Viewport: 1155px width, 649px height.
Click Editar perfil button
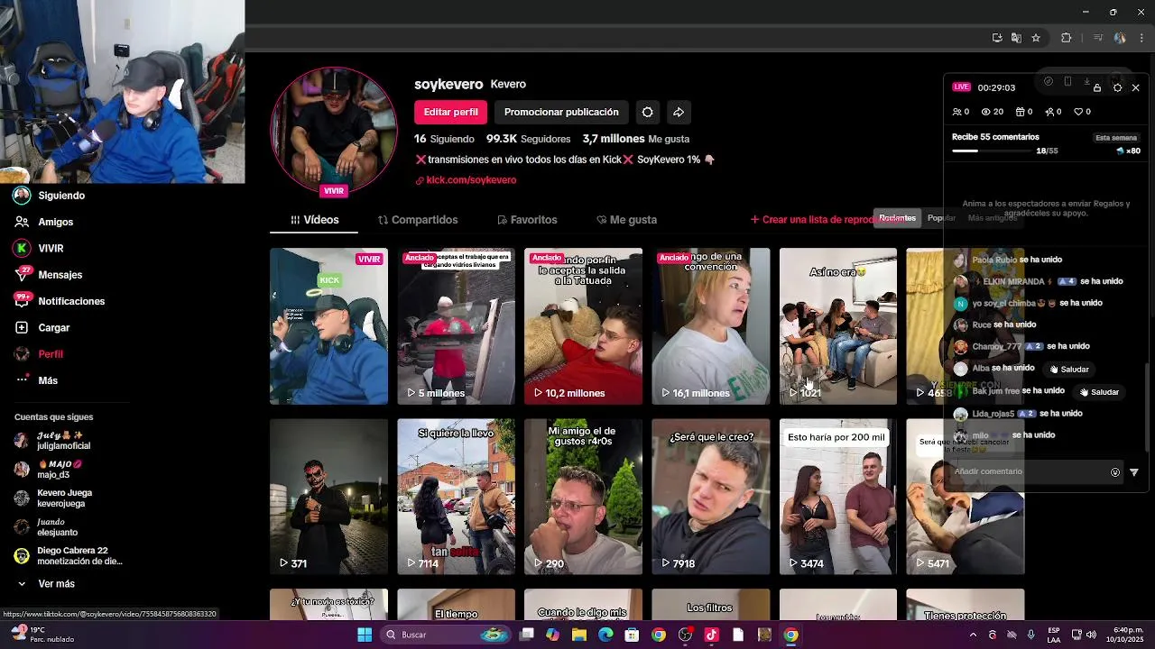(451, 112)
